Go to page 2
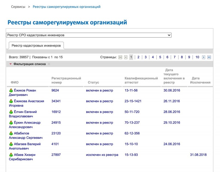The height and width of the screenshot is (172, 220). (x=138, y=57)
